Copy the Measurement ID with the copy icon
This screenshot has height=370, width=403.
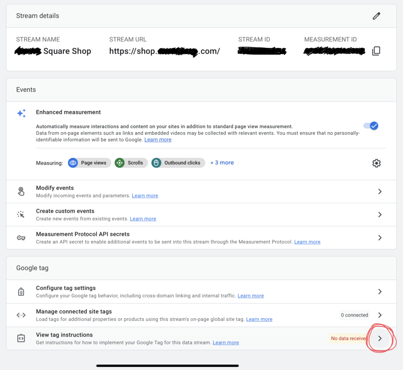376,51
